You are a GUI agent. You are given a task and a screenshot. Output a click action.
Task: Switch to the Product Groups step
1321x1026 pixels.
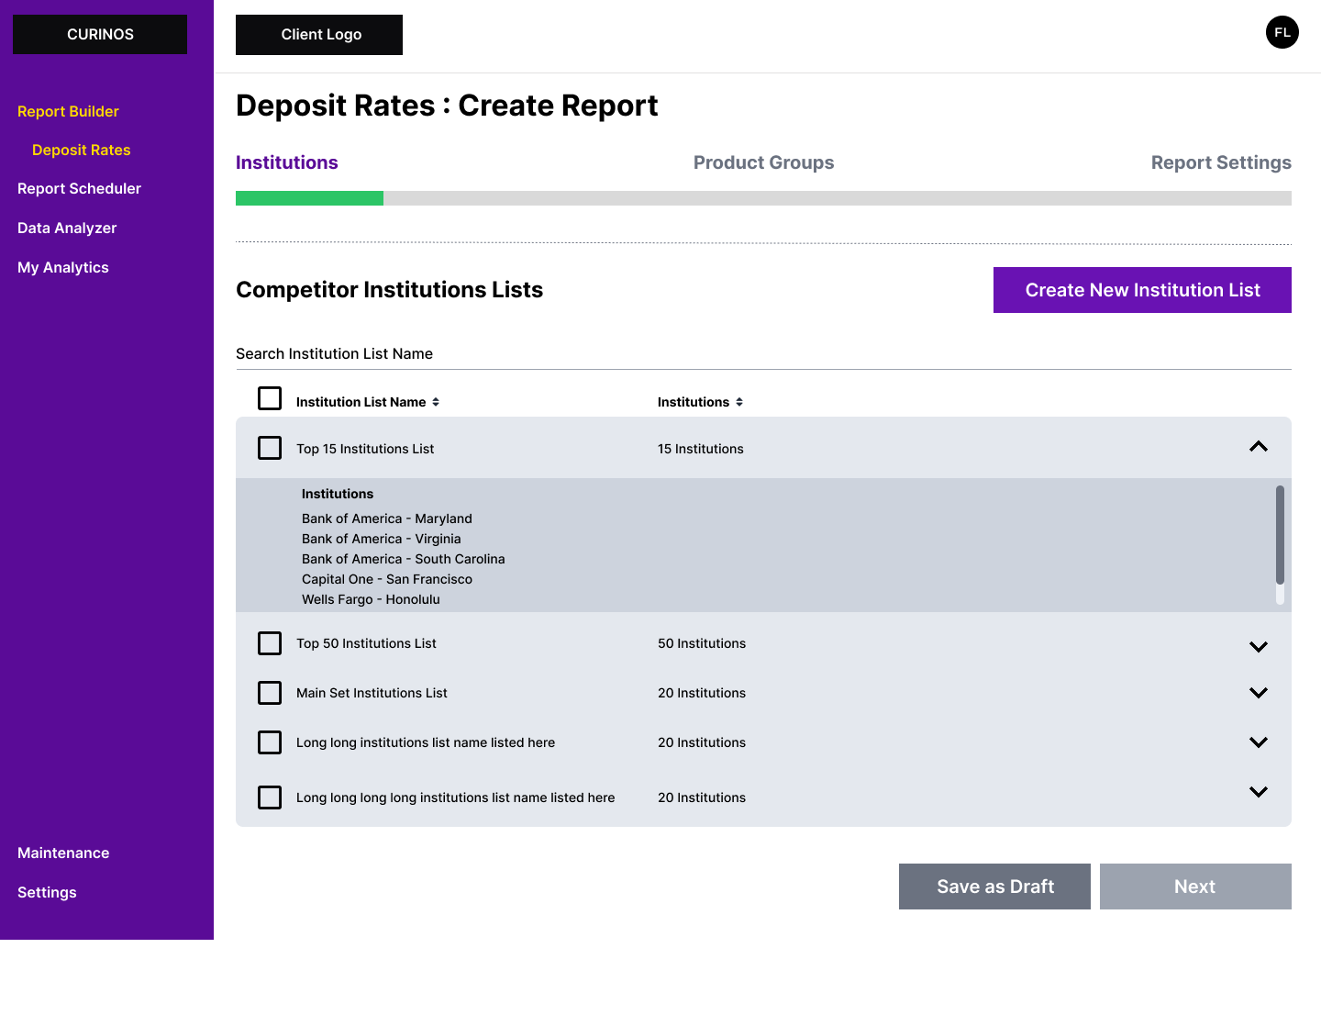coord(763,162)
